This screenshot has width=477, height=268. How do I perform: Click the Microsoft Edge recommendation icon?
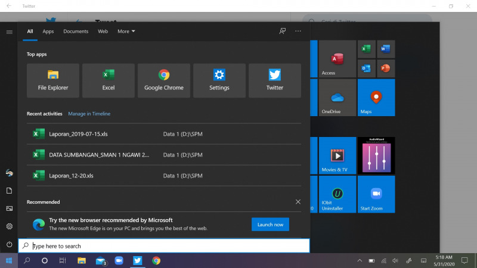pyautogui.click(x=39, y=225)
